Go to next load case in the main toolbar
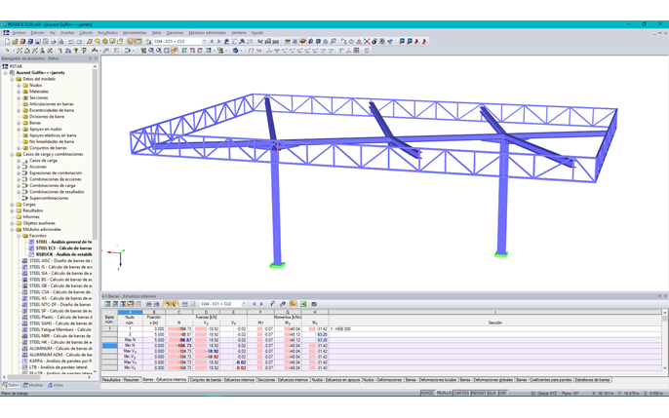This screenshot has width=669, height=418. tap(218, 41)
